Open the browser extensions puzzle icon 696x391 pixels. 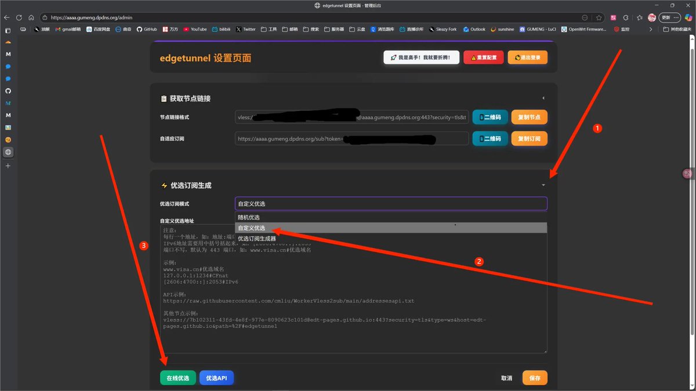[x=626, y=17]
